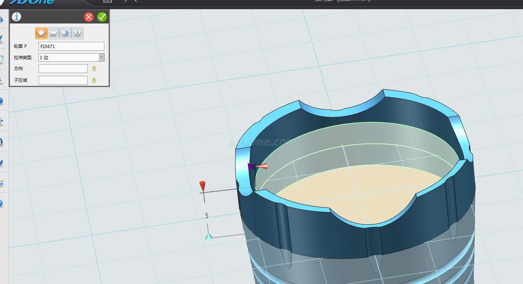This screenshot has height=284, width=523.
Task: Cancel the operation with the red X
Action: (x=89, y=17)
